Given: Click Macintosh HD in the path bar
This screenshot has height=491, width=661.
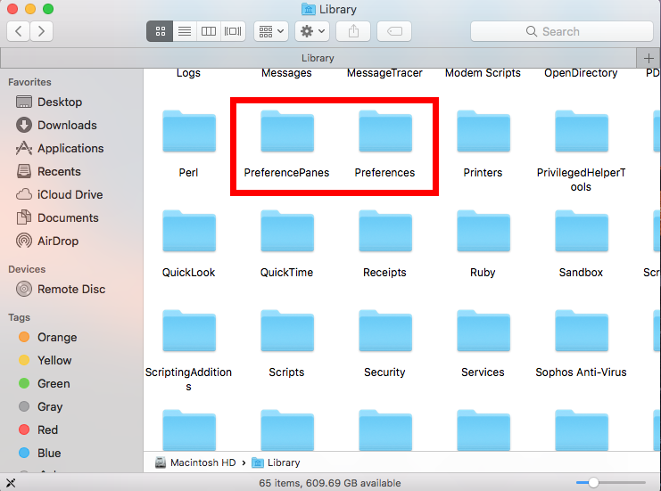Looking at the screenshot, I should 195,462.
